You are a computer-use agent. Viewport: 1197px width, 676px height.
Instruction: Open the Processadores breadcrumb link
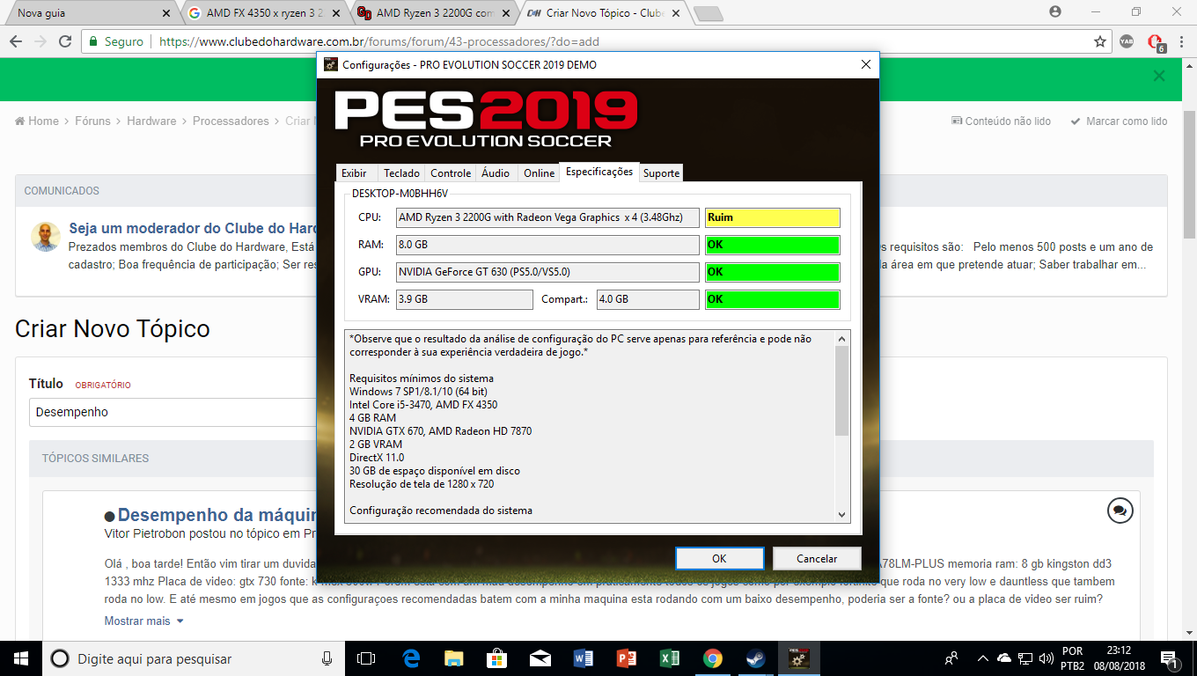pos(231,121)
